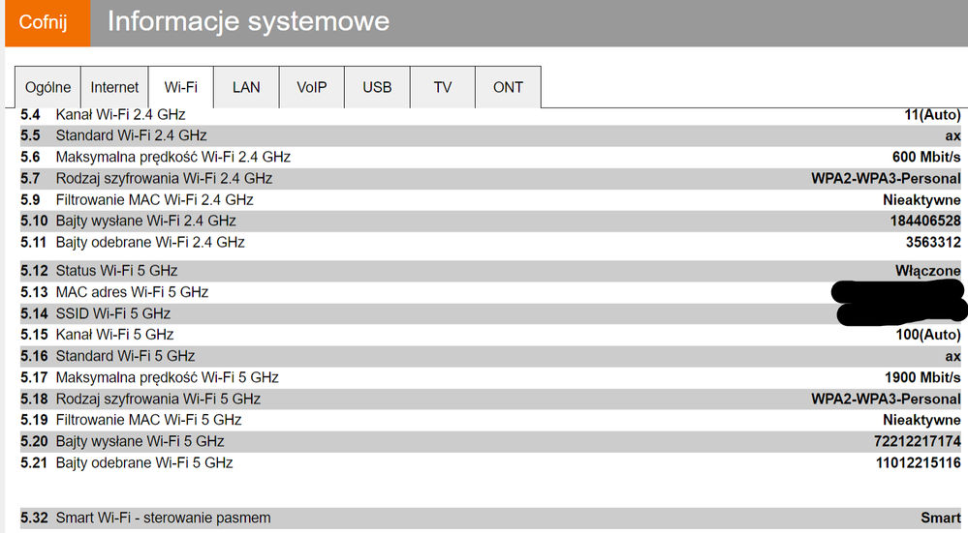Open the Internet tab
The image size is (968, 533).
pos(114,87)
